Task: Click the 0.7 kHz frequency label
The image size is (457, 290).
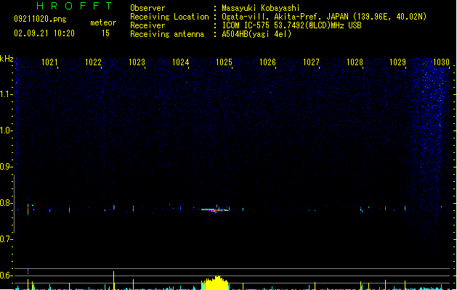Action: [x=6, y=239]
